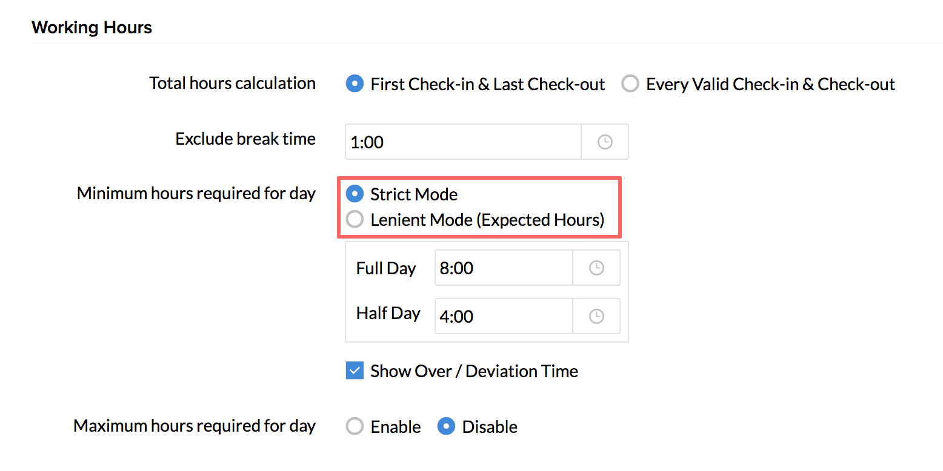Uncheck Show Over / Deviation Time
This screenshot has height=471, width=943.
(x=355, y=371)
